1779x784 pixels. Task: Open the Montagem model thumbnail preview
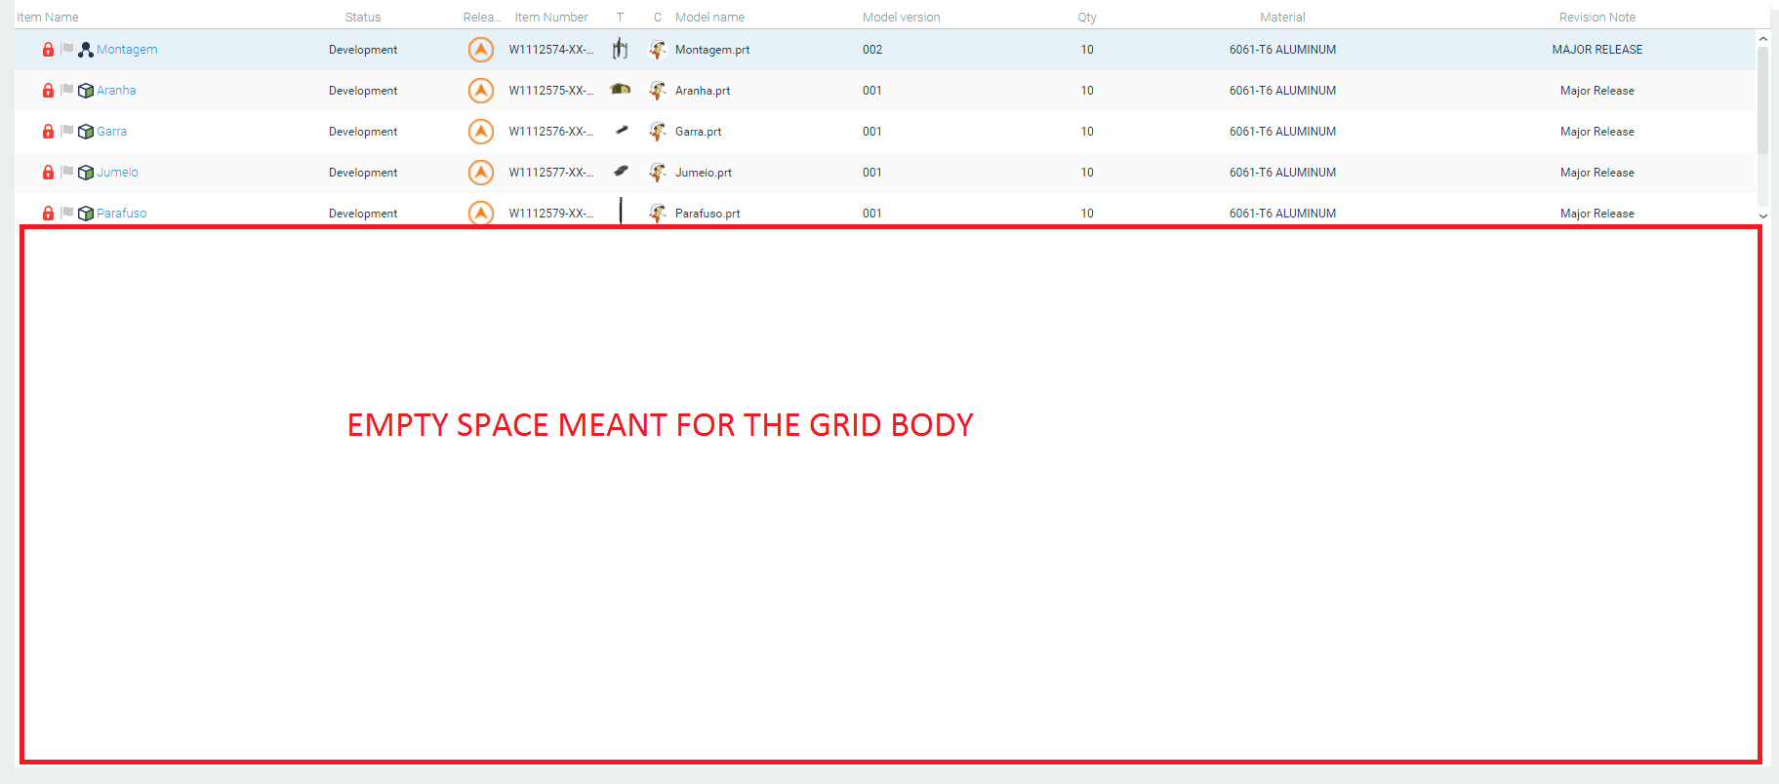620,49
